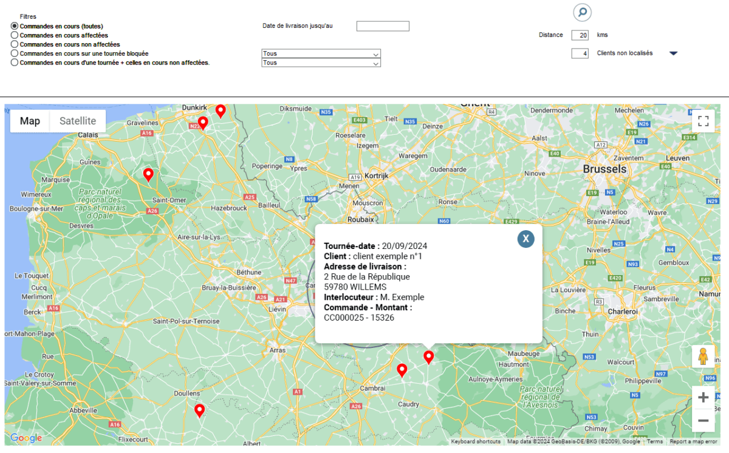
Task: Click Report a map error link
Action: (693, 441)
